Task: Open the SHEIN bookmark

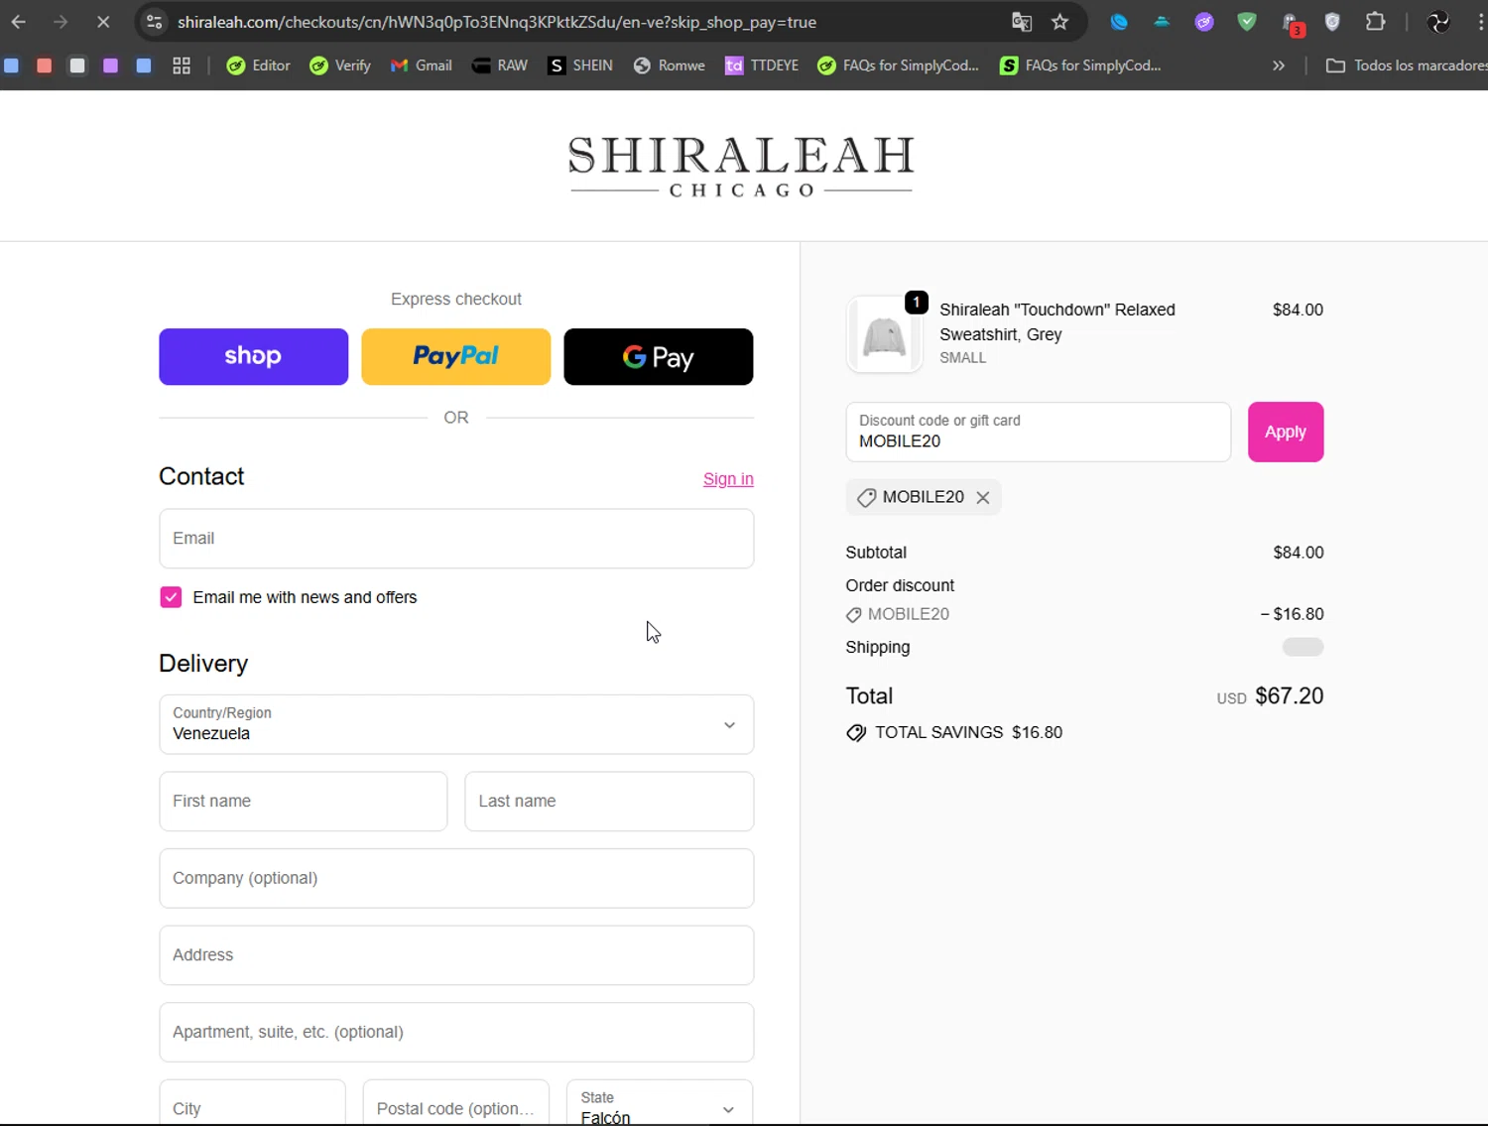Action: point(581,65)
